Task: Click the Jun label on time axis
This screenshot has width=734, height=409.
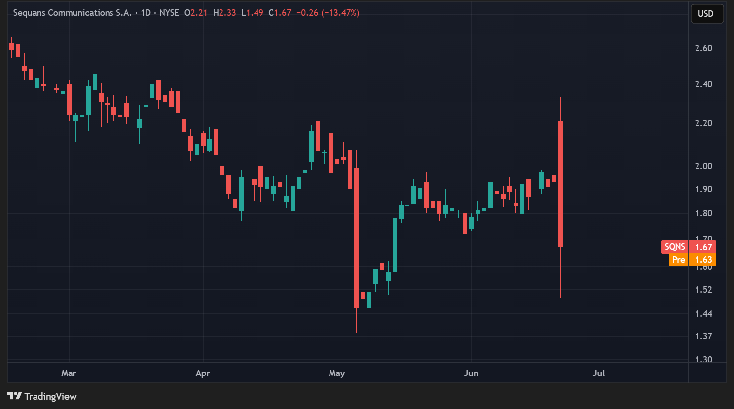Action: [471, 373]
